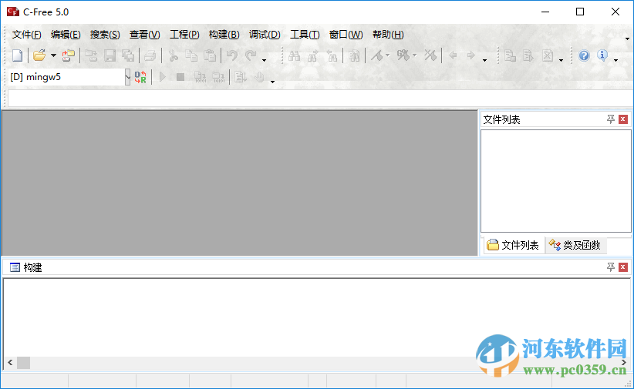The image size is (634, 389).
Task: Click the Open project icon
Action: pyautogui.click(x=69, y=55)
